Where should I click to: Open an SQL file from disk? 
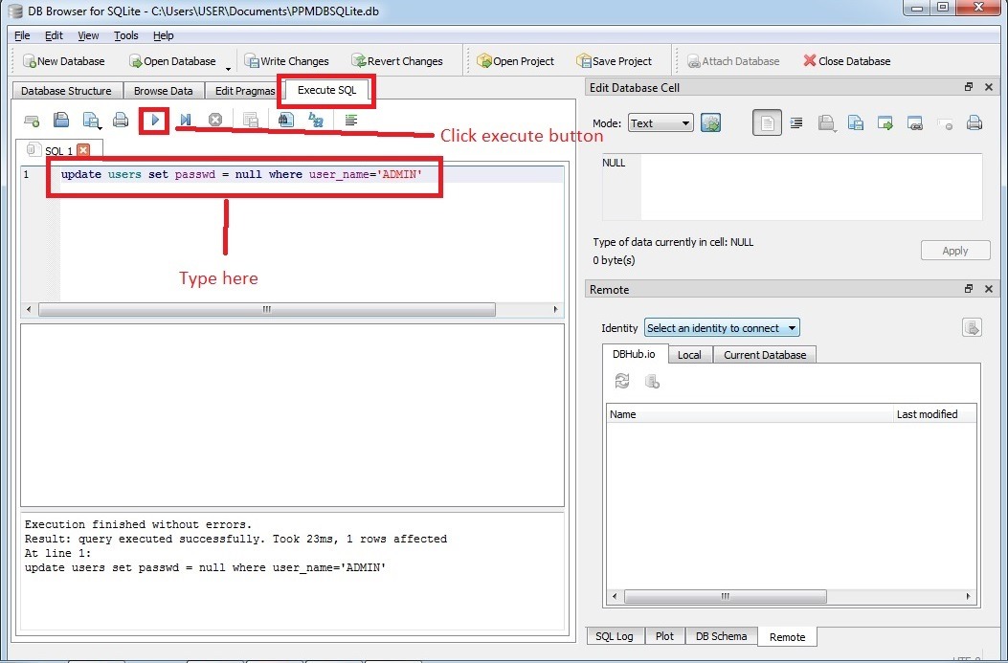click(61, 121)
